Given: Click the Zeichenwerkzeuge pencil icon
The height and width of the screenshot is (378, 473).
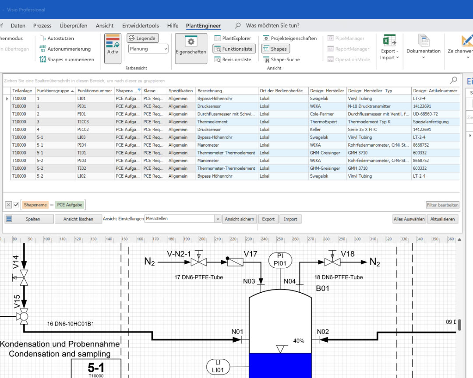Looking at the screenshot, I should pyautogui.click(x=467, y=40).
